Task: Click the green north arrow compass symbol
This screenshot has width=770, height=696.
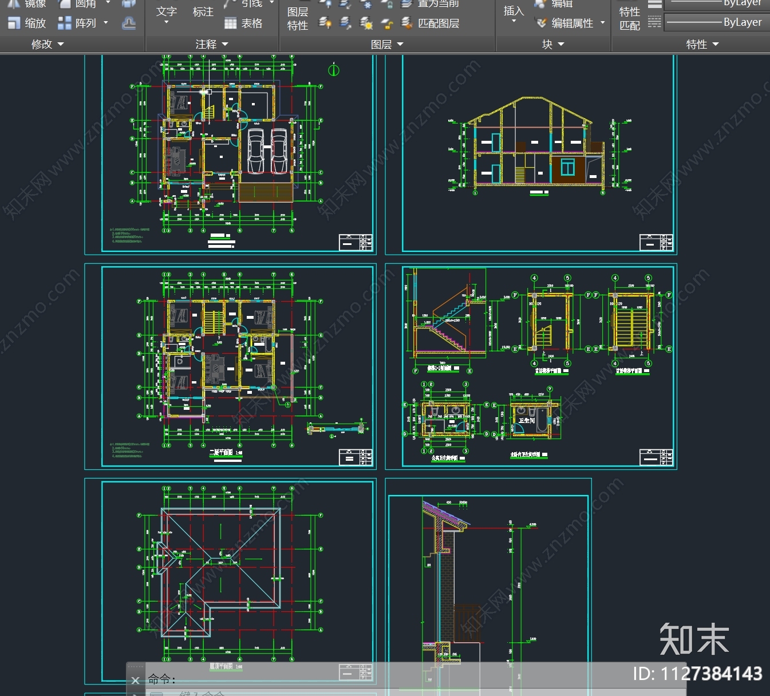Action: (334, 70)
